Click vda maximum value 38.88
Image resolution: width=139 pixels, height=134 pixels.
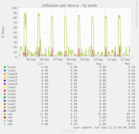click(x=131, y=121)
